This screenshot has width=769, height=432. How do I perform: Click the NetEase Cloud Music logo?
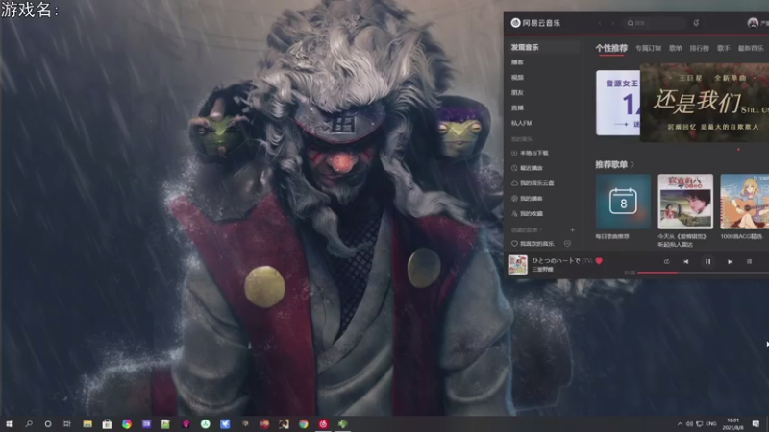coord(535,23)
